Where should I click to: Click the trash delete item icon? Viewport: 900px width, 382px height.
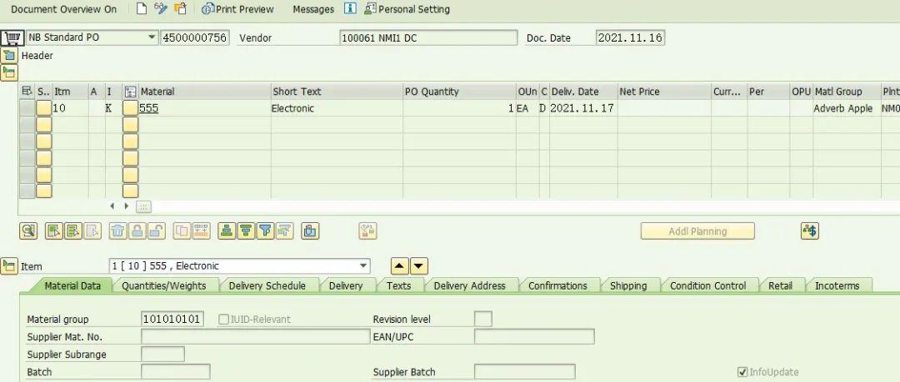(x=117, y=231)
